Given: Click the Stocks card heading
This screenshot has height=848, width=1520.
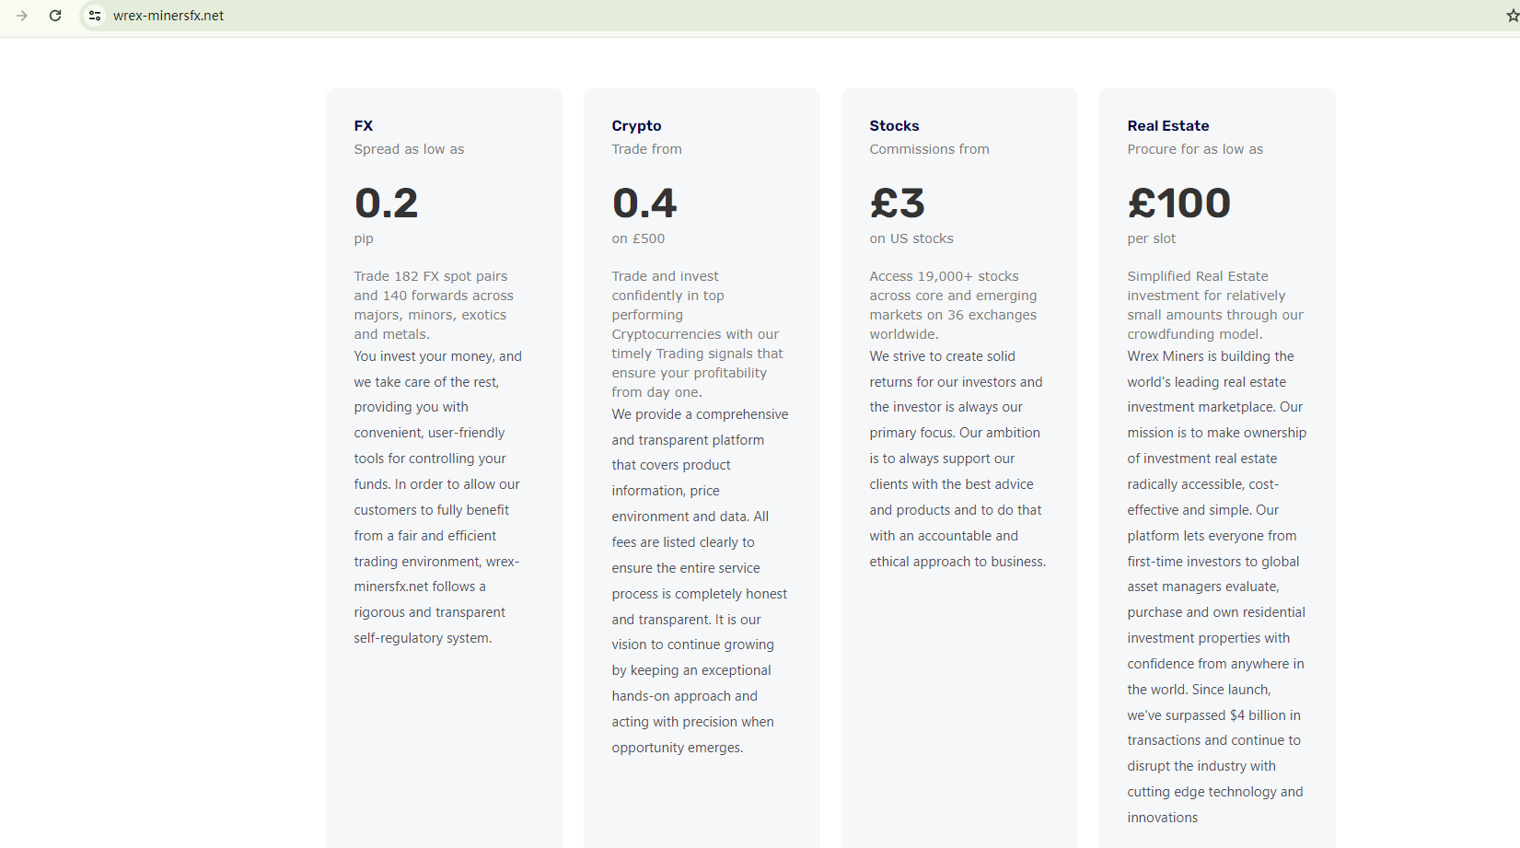Looking at the screenshot, I should [894, 126].
